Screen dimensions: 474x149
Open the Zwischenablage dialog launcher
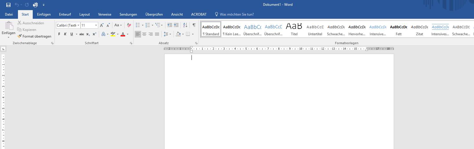click(x=52, y=43)
